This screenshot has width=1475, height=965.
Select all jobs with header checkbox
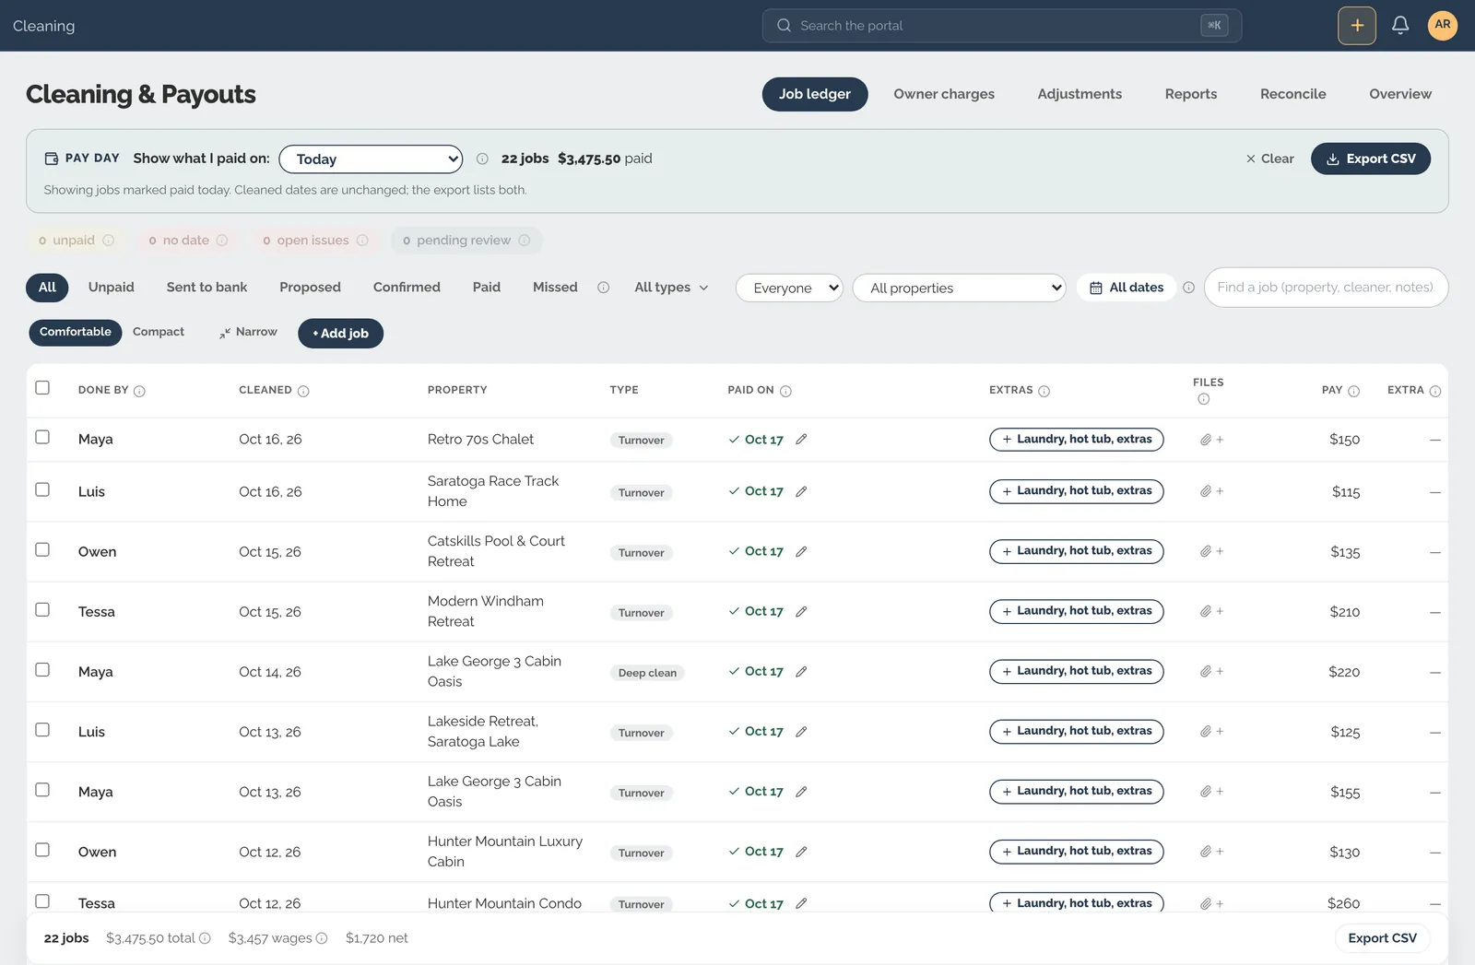point(42,387)
